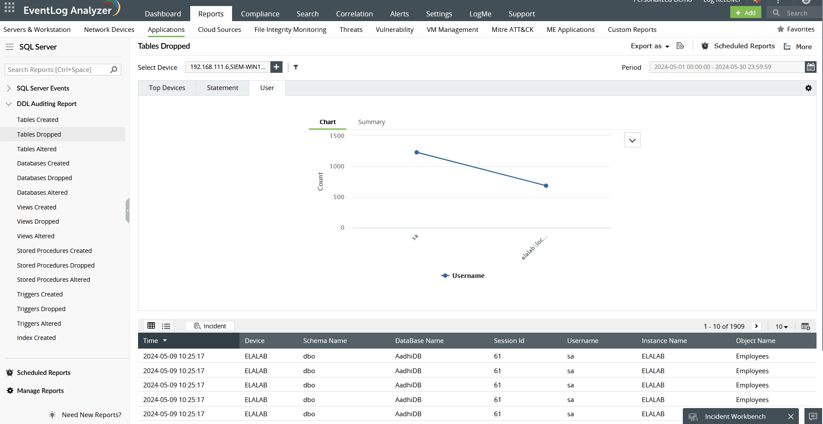Click the elalab\loc... data point on chart
Screen dimensions: 823x424
(x=546, y=186)
